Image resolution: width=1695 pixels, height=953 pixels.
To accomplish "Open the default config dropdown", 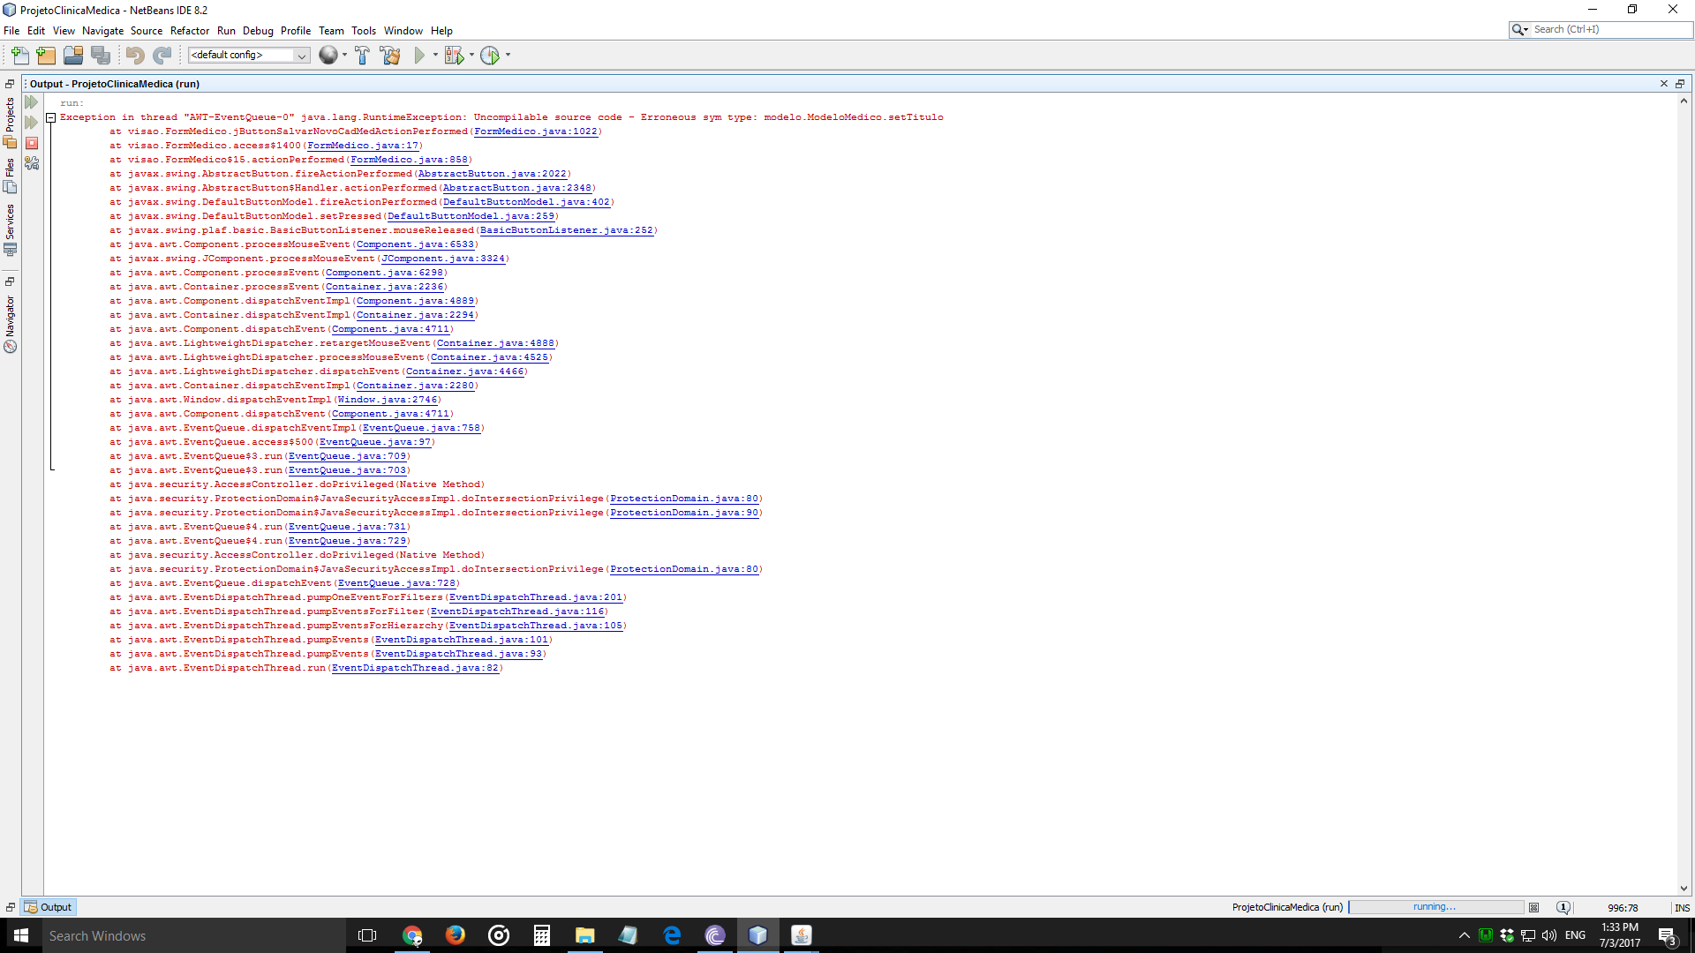I will click(x=301, y=56).
